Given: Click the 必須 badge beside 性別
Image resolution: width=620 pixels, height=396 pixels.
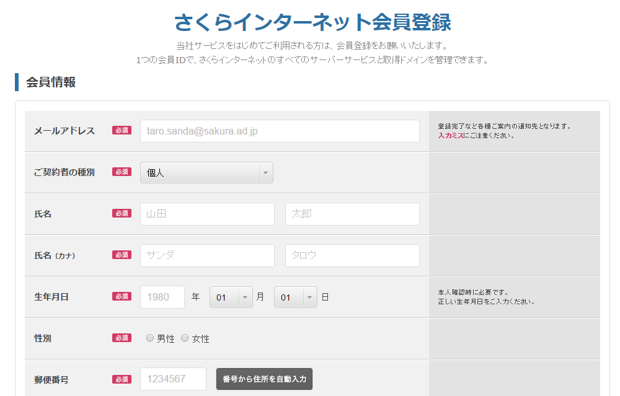Looking at the screenshot, I should point(122,338).
